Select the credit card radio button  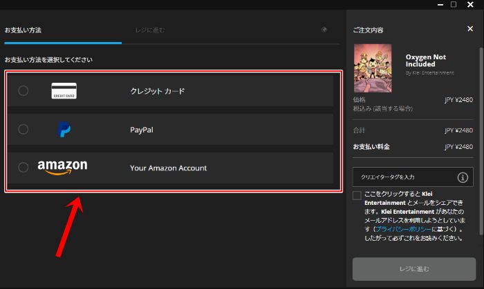[23, 91]
